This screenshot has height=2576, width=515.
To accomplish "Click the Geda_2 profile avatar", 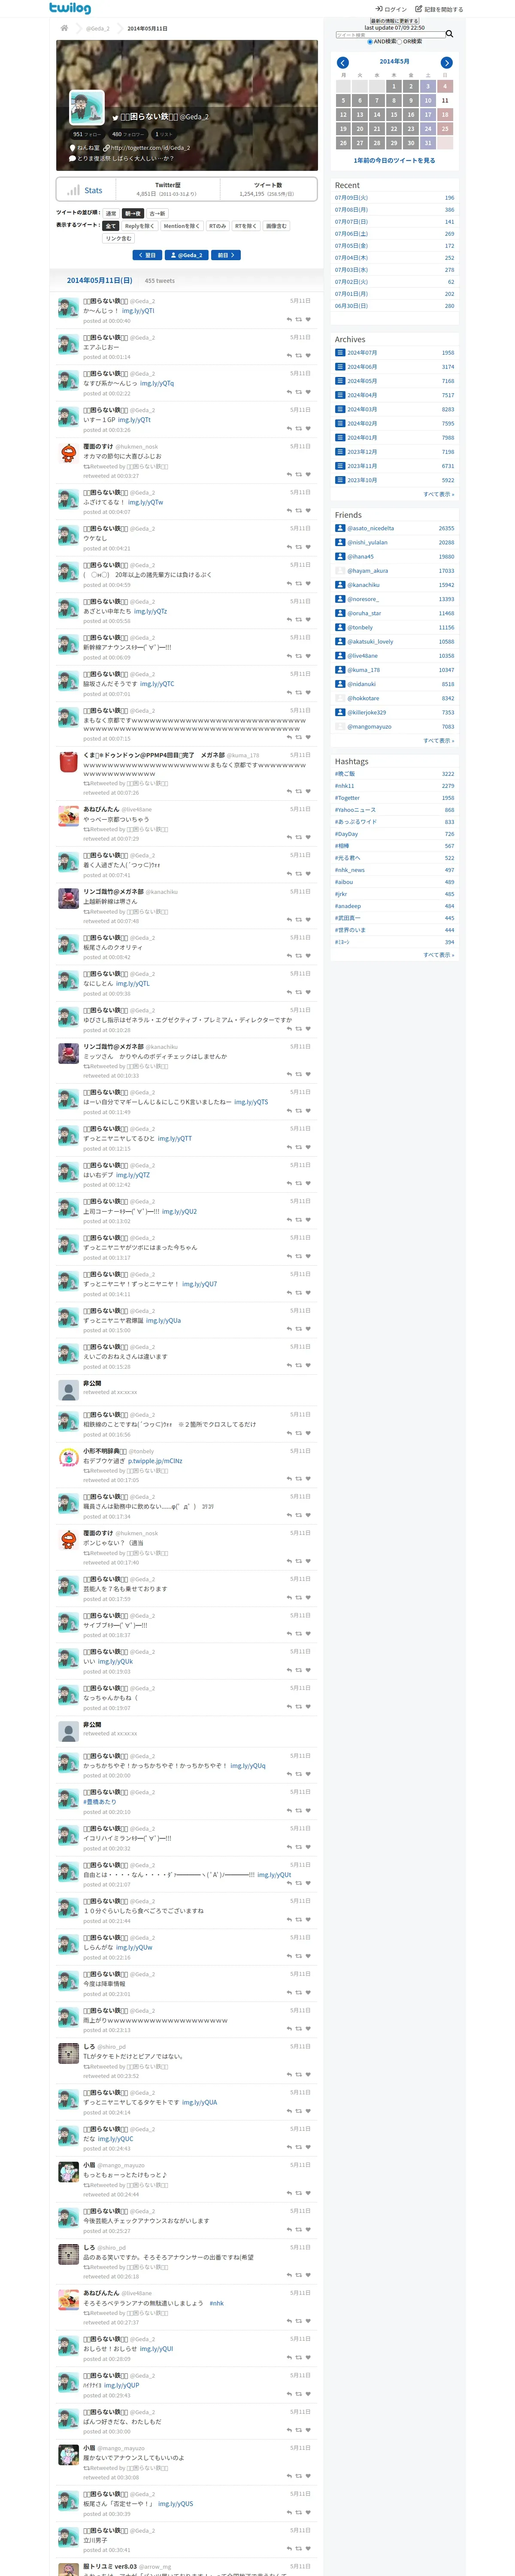I will point(87,108).
